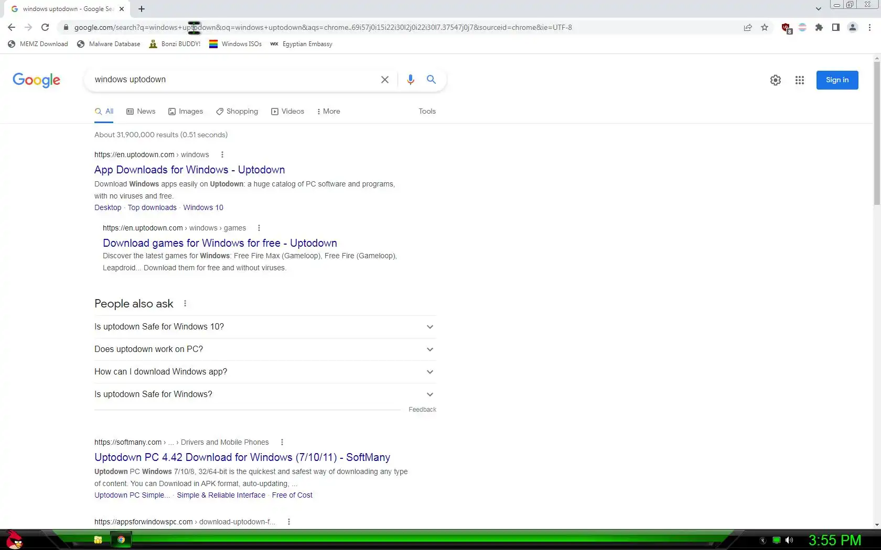
Task: Open options for the en.uptodown.com windows result
Action: (222, 155)
